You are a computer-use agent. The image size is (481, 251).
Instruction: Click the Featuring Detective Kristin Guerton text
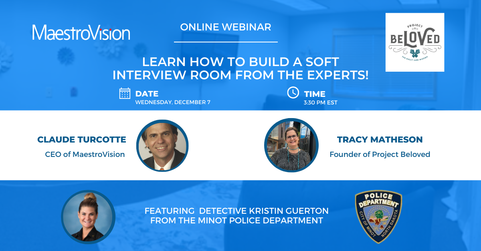236,215
